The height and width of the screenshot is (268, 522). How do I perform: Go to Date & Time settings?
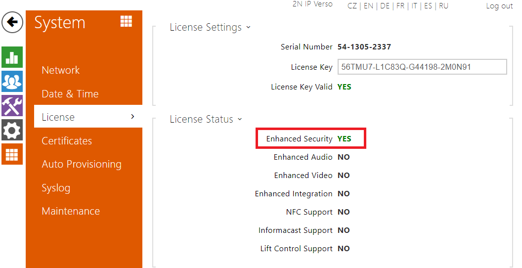click(70, 94)
